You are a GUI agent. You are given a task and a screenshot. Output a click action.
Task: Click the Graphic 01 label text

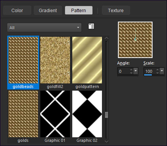coord(55,140)
